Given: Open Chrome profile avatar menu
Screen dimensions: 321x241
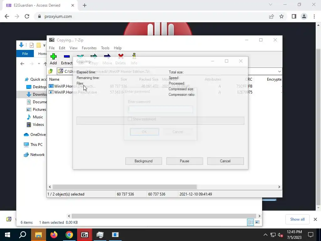Looking at the screenshot, I should coord(304,16).
